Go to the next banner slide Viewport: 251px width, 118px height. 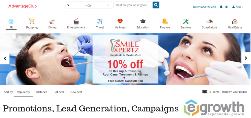(x=246, y=58)
